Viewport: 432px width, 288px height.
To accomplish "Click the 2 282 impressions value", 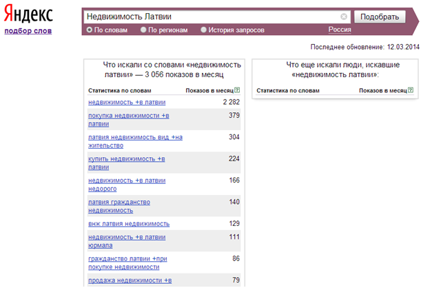I will 231,102.
